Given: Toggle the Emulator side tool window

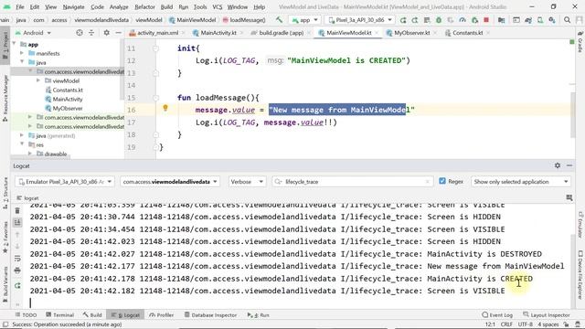Looking at the screenshot, I should coord(580,225).
